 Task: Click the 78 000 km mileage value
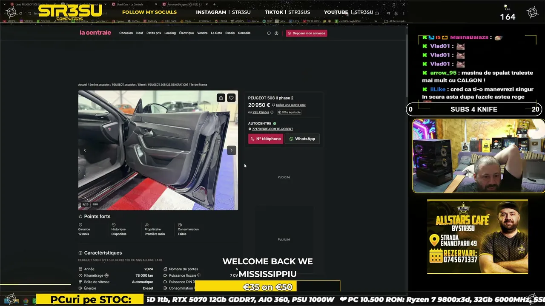(144, 275)
